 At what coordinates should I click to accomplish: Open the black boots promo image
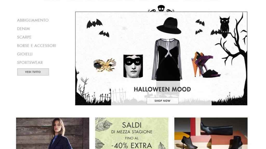211,133
